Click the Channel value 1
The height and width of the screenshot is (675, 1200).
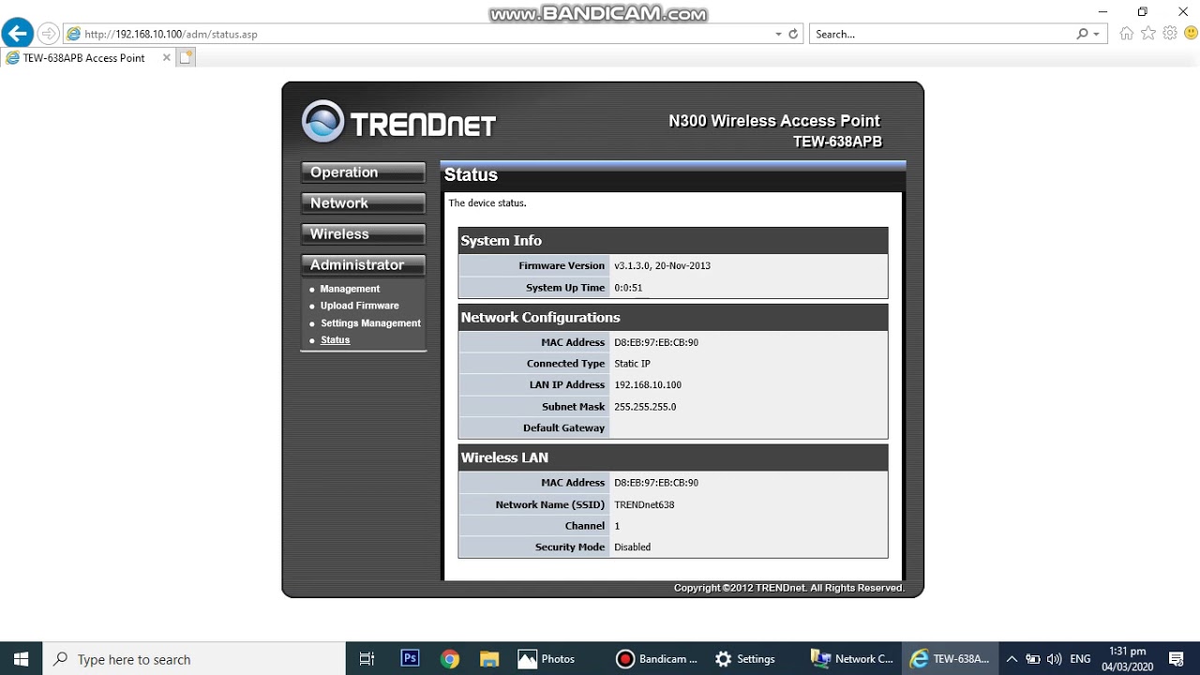pos(617,526)
